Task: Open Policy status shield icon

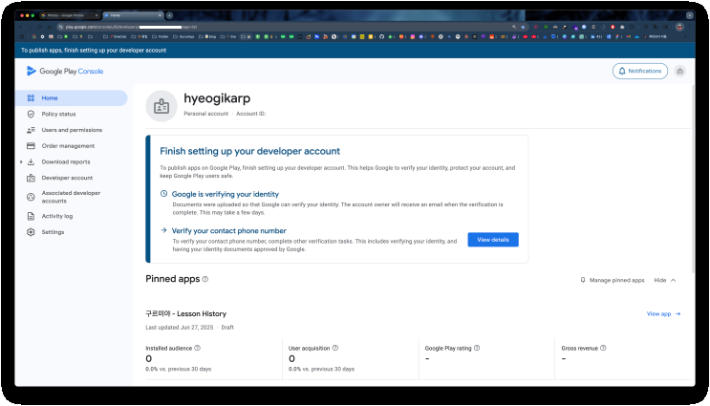Action: point(31,114)
